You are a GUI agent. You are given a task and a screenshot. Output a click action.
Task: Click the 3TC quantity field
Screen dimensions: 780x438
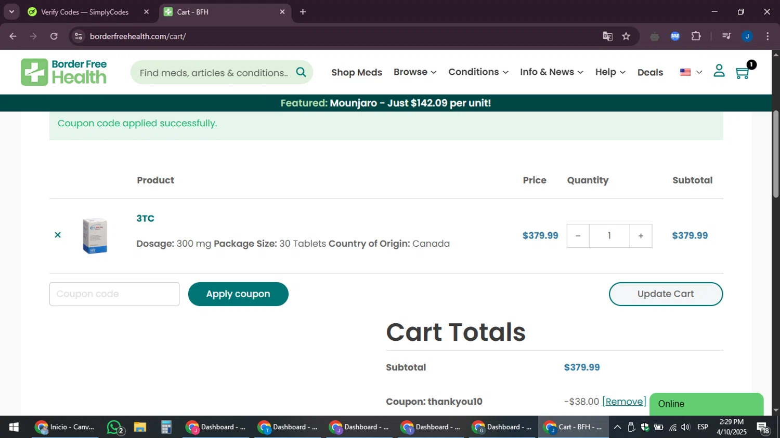[x=609, y=236]
